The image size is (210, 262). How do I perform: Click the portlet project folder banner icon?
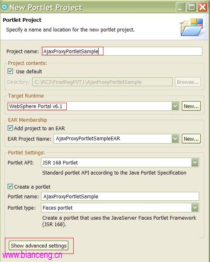(x=192, y=27)
